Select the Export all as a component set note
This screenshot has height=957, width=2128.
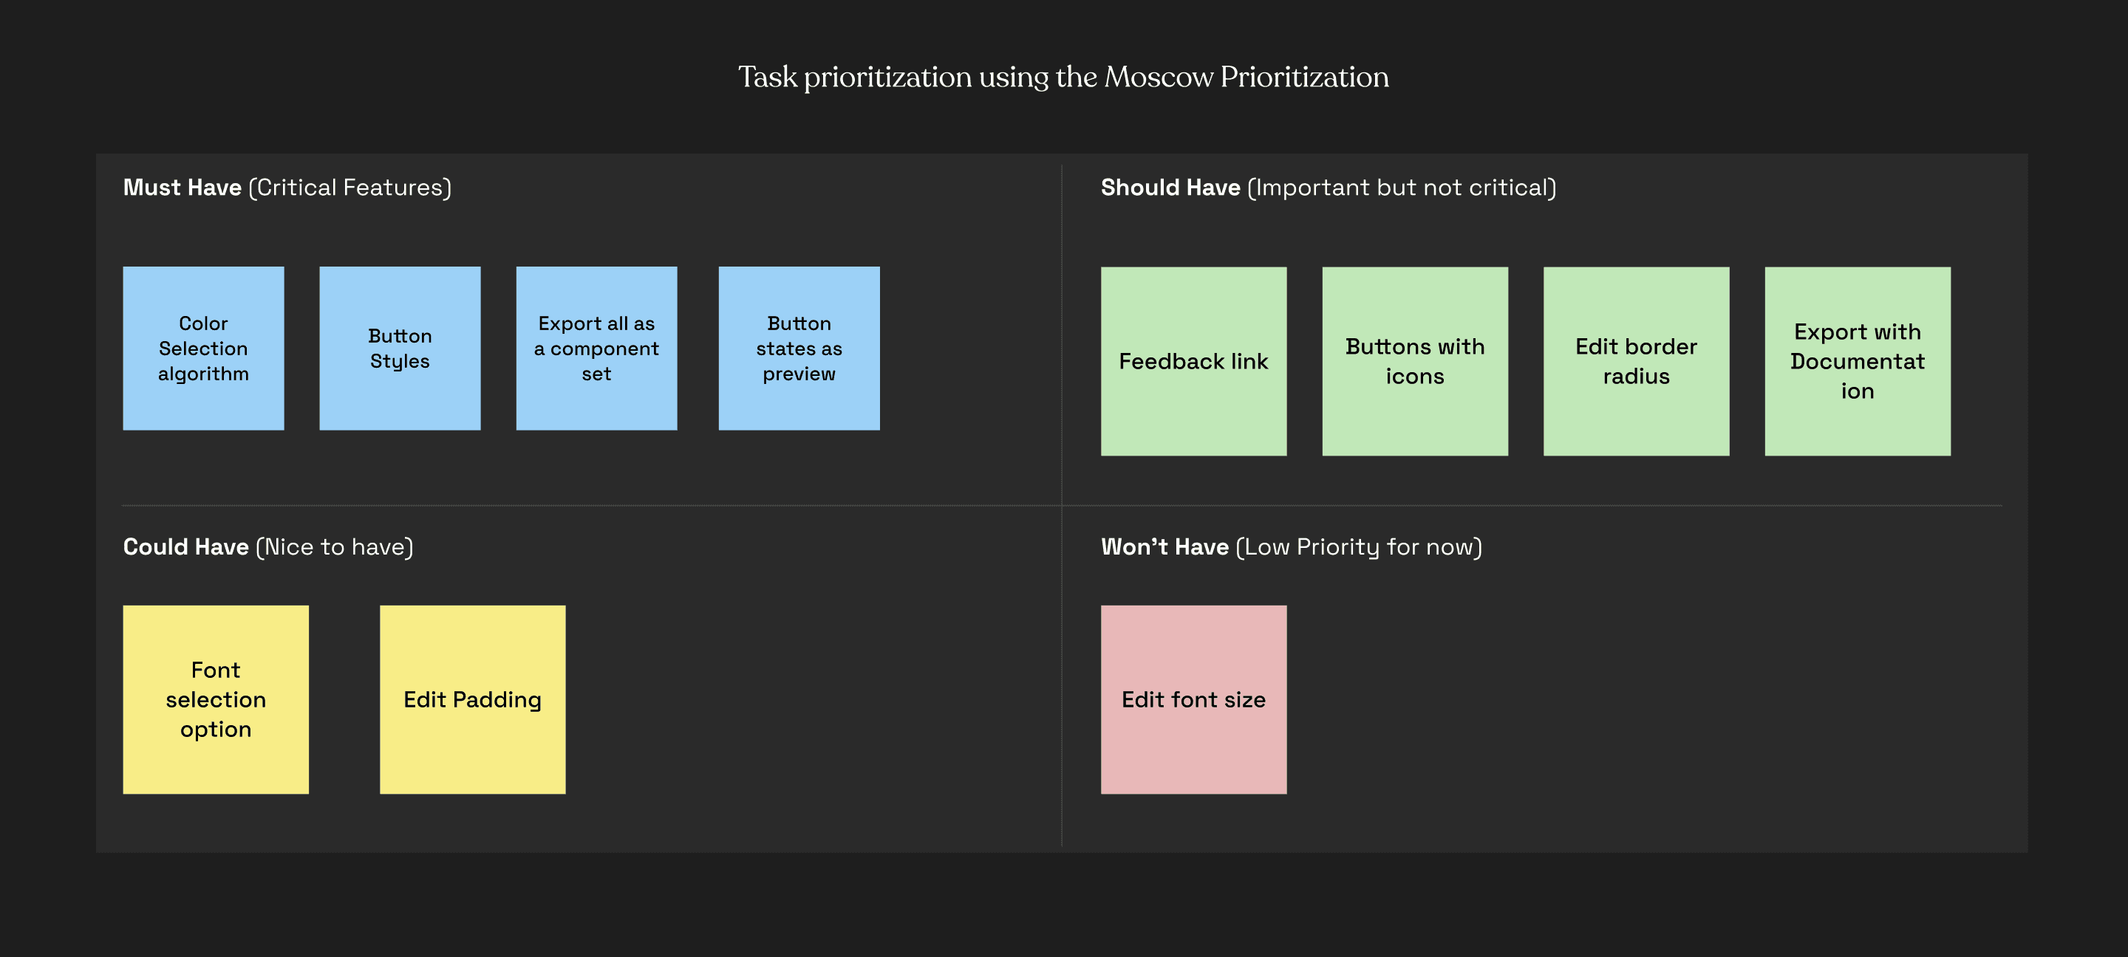tap(596, 348)
